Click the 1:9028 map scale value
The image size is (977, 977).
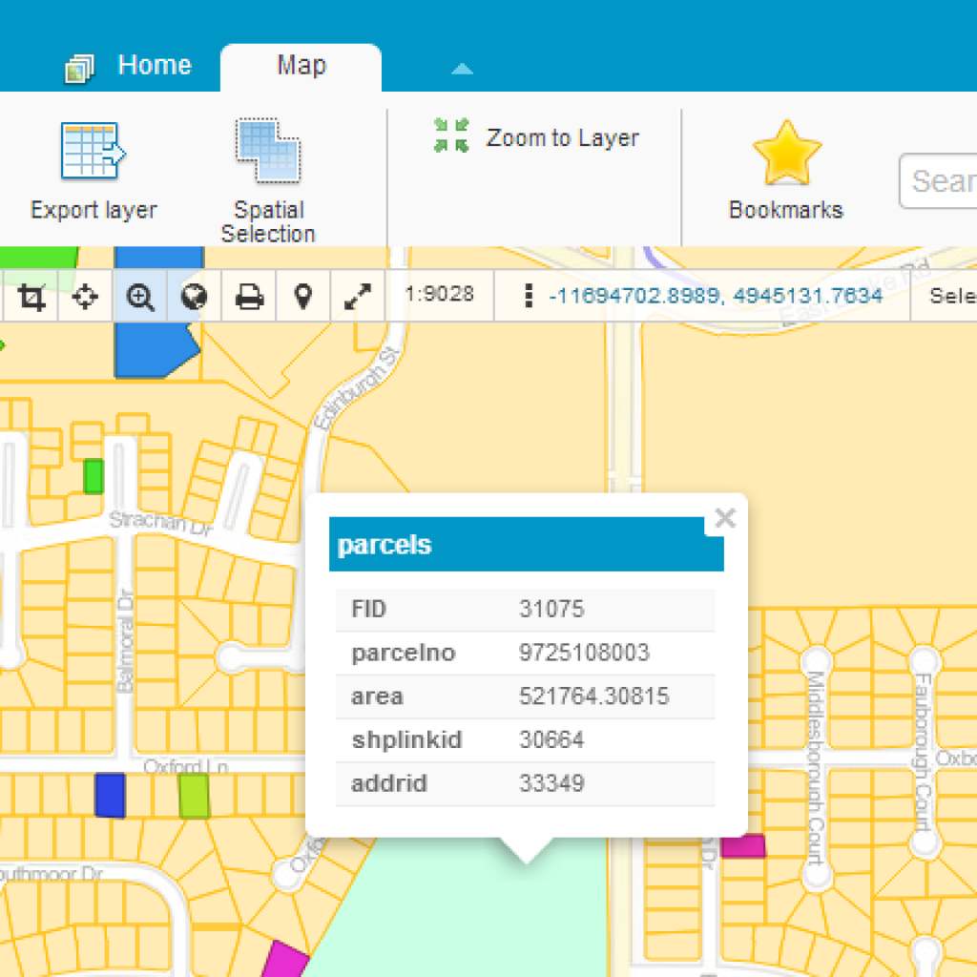tap(440, 294)
